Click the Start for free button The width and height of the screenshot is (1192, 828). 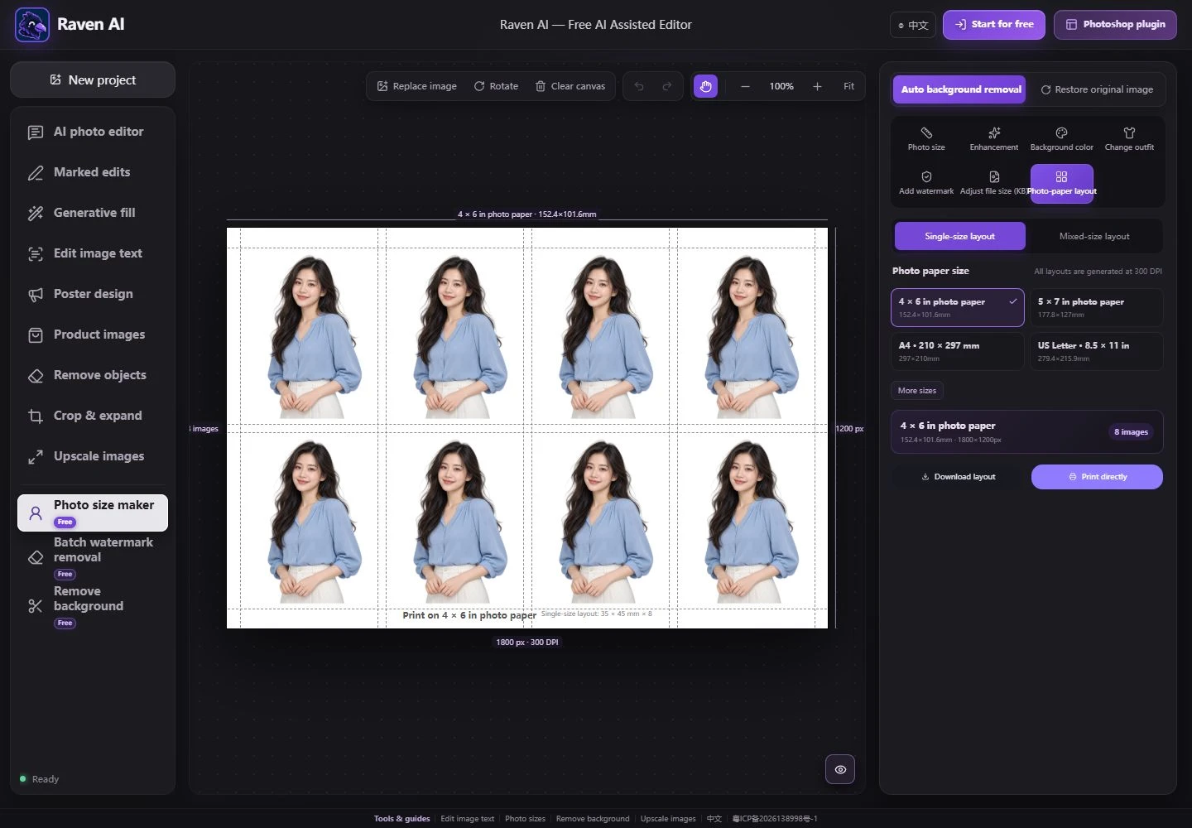click(994, 25)
